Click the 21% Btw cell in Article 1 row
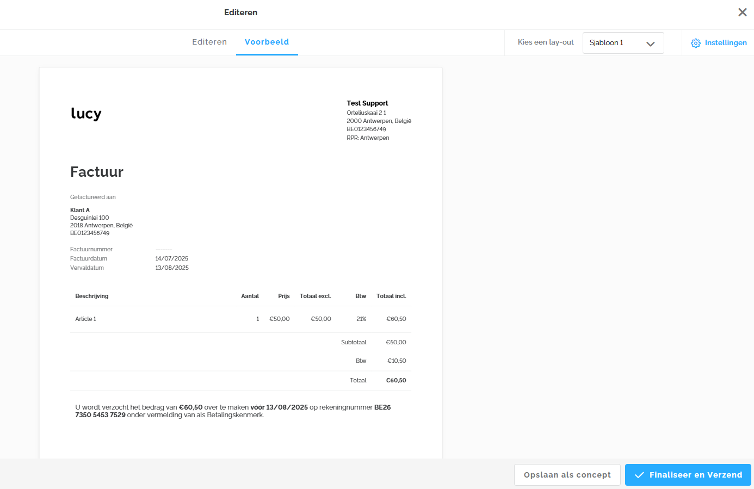This screenshot has width=754, height=489. 361,319
